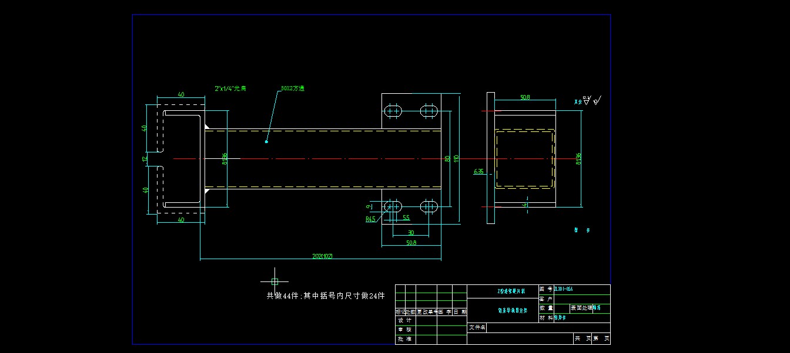Pick the lower-right slotted hole
The height and width of the screenshot is (353, 790).
point(429,206)
